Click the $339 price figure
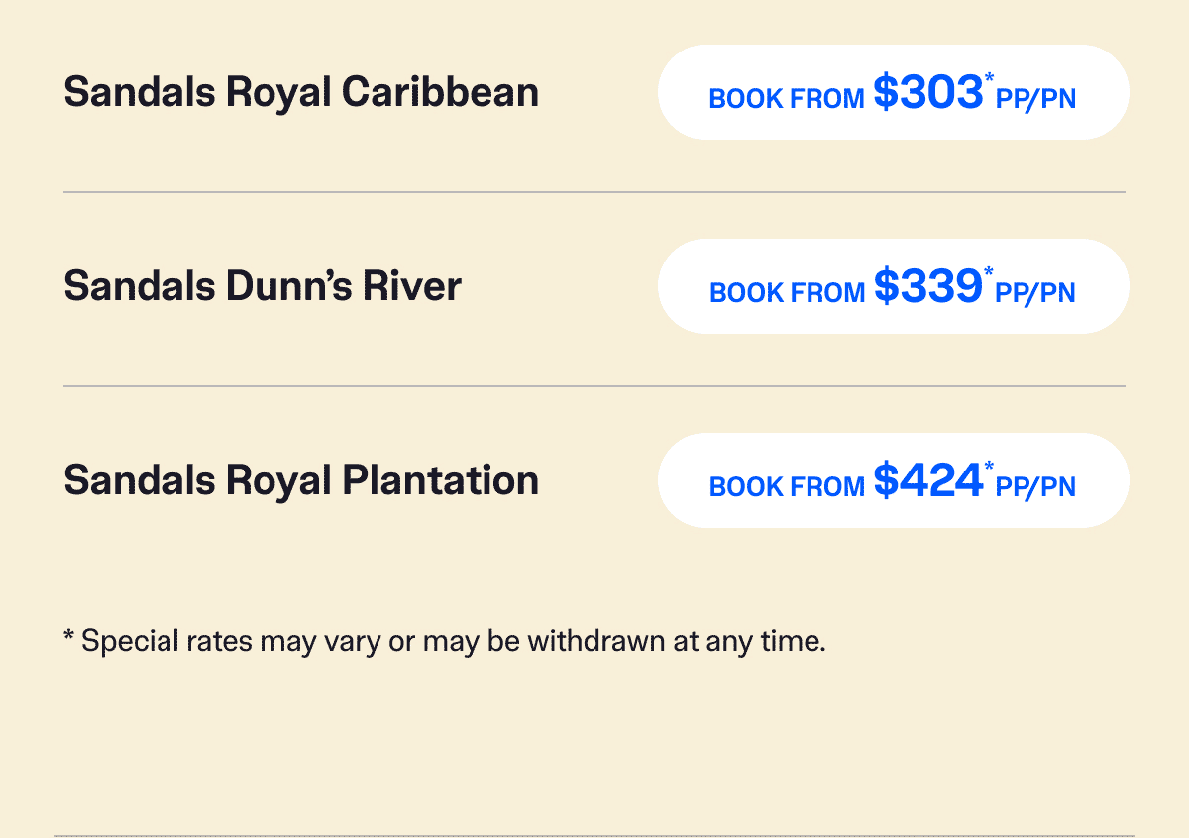The image size is (1189, 838). click(x=927, y=286)
